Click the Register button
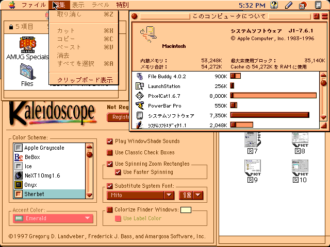Screen dimensions: 330x247 coord(118,117)
